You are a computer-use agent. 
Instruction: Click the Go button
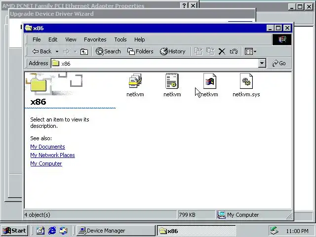pyautogui.click(x=279, y=63)
